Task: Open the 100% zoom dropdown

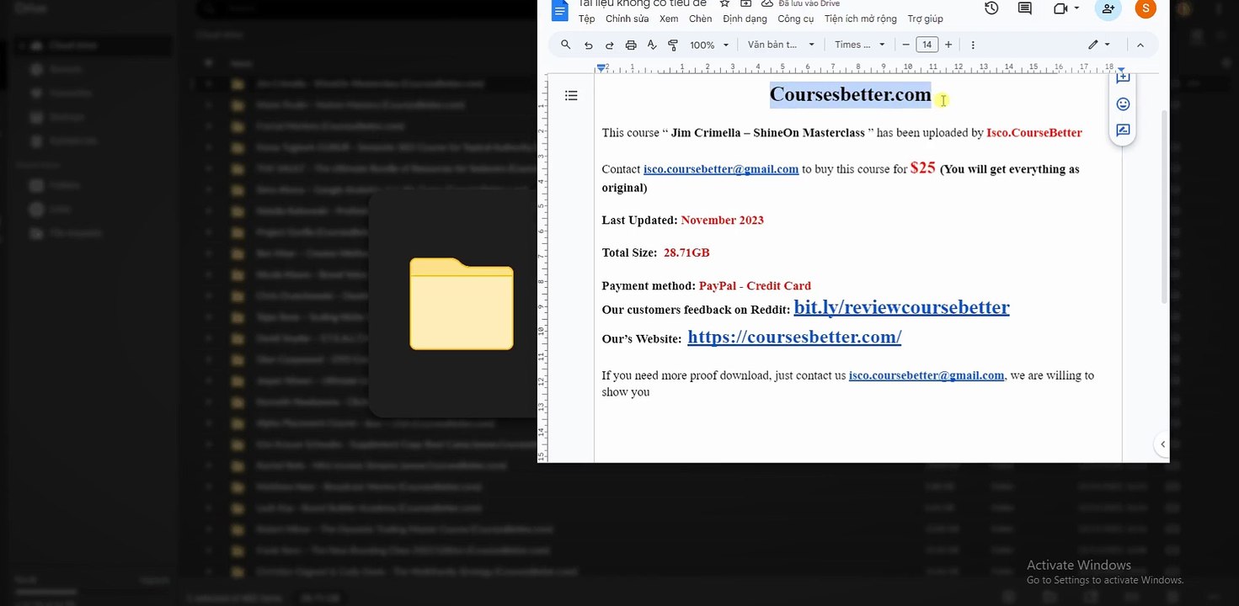Action: (x=709, y=45)
